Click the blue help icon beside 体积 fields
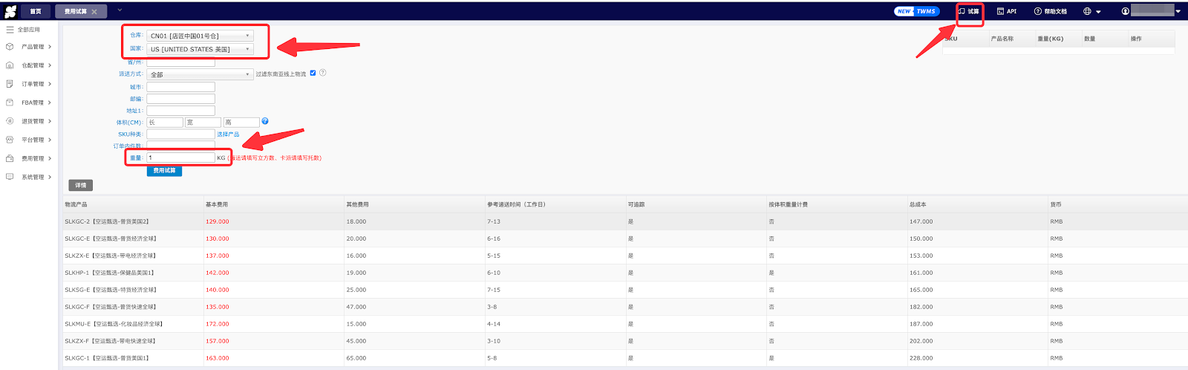Image resolution: width=1188 pixels, height=370 pixels. (265, 121)
